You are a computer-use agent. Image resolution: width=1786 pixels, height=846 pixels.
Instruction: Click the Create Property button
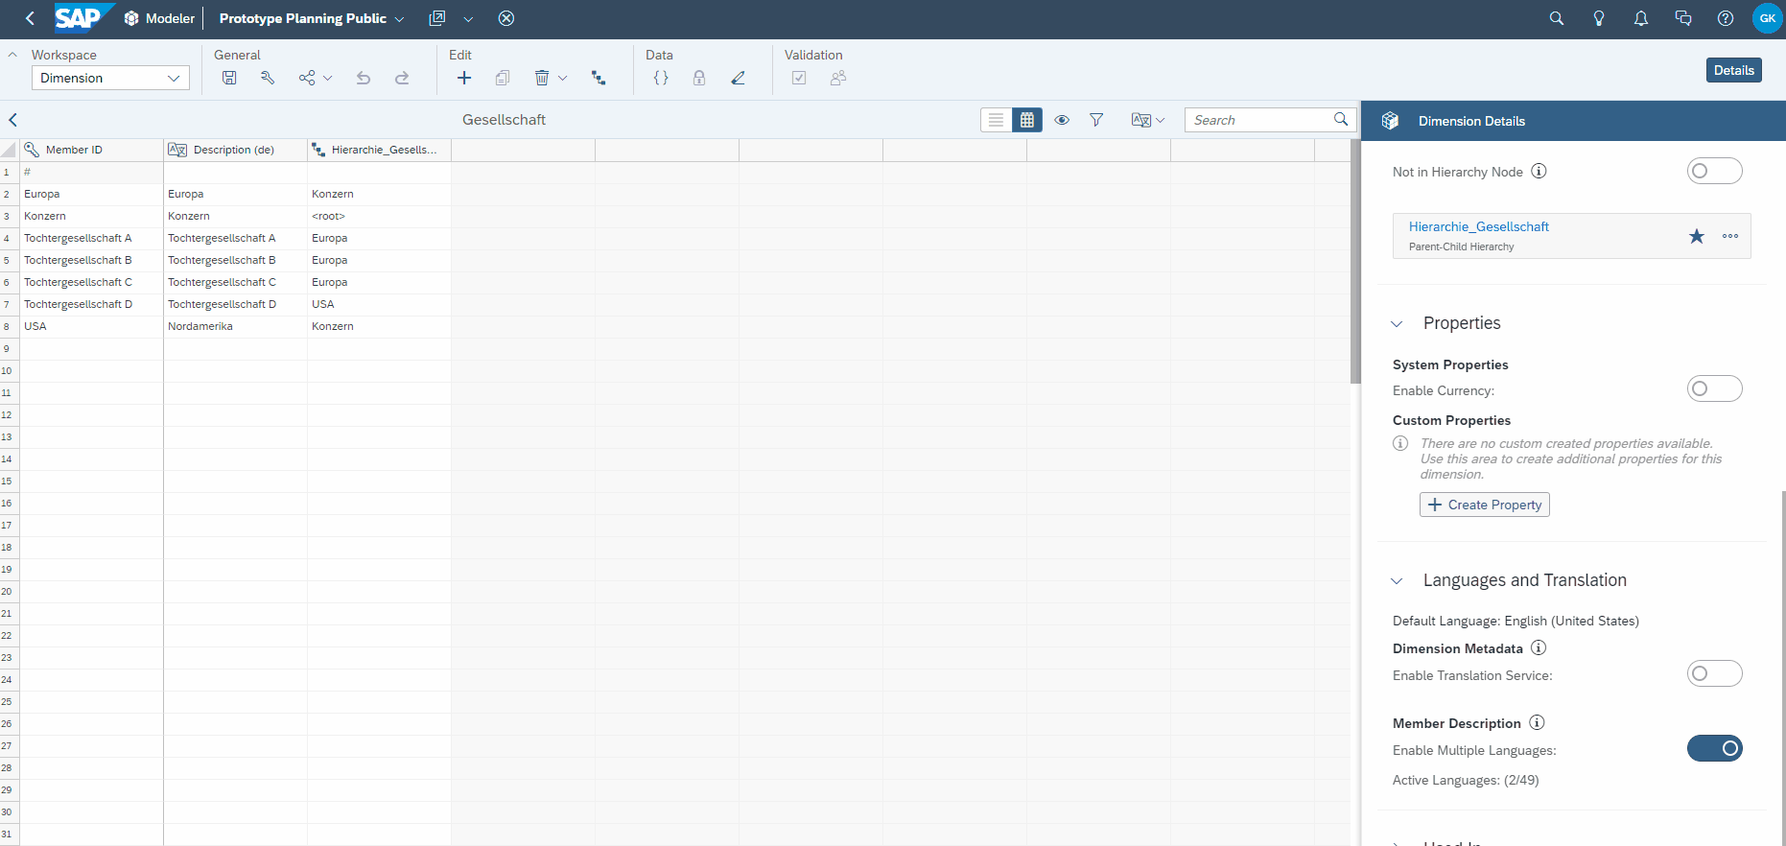pos(1484,505)
